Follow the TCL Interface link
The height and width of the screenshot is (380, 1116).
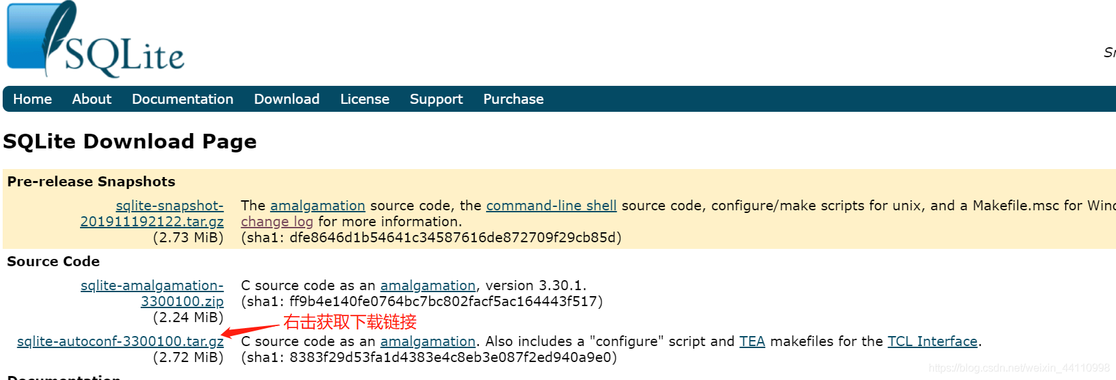tap(932, 341)
